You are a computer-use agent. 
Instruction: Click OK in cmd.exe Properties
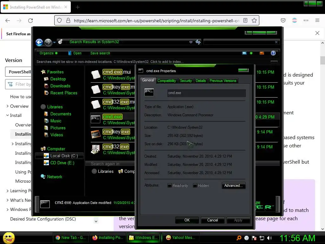pyautogui.click(x=187, y=220)
